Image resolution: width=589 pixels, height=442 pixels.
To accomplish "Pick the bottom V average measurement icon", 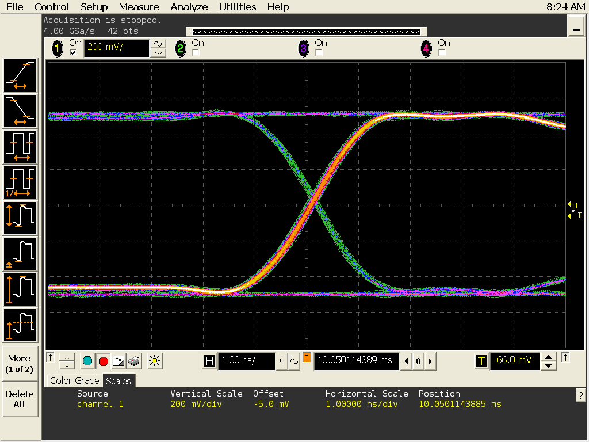I will 21,325.
